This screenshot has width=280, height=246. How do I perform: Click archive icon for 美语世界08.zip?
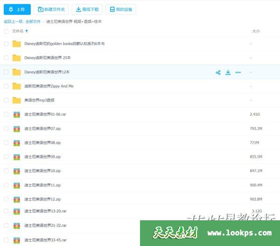[17, 143]
